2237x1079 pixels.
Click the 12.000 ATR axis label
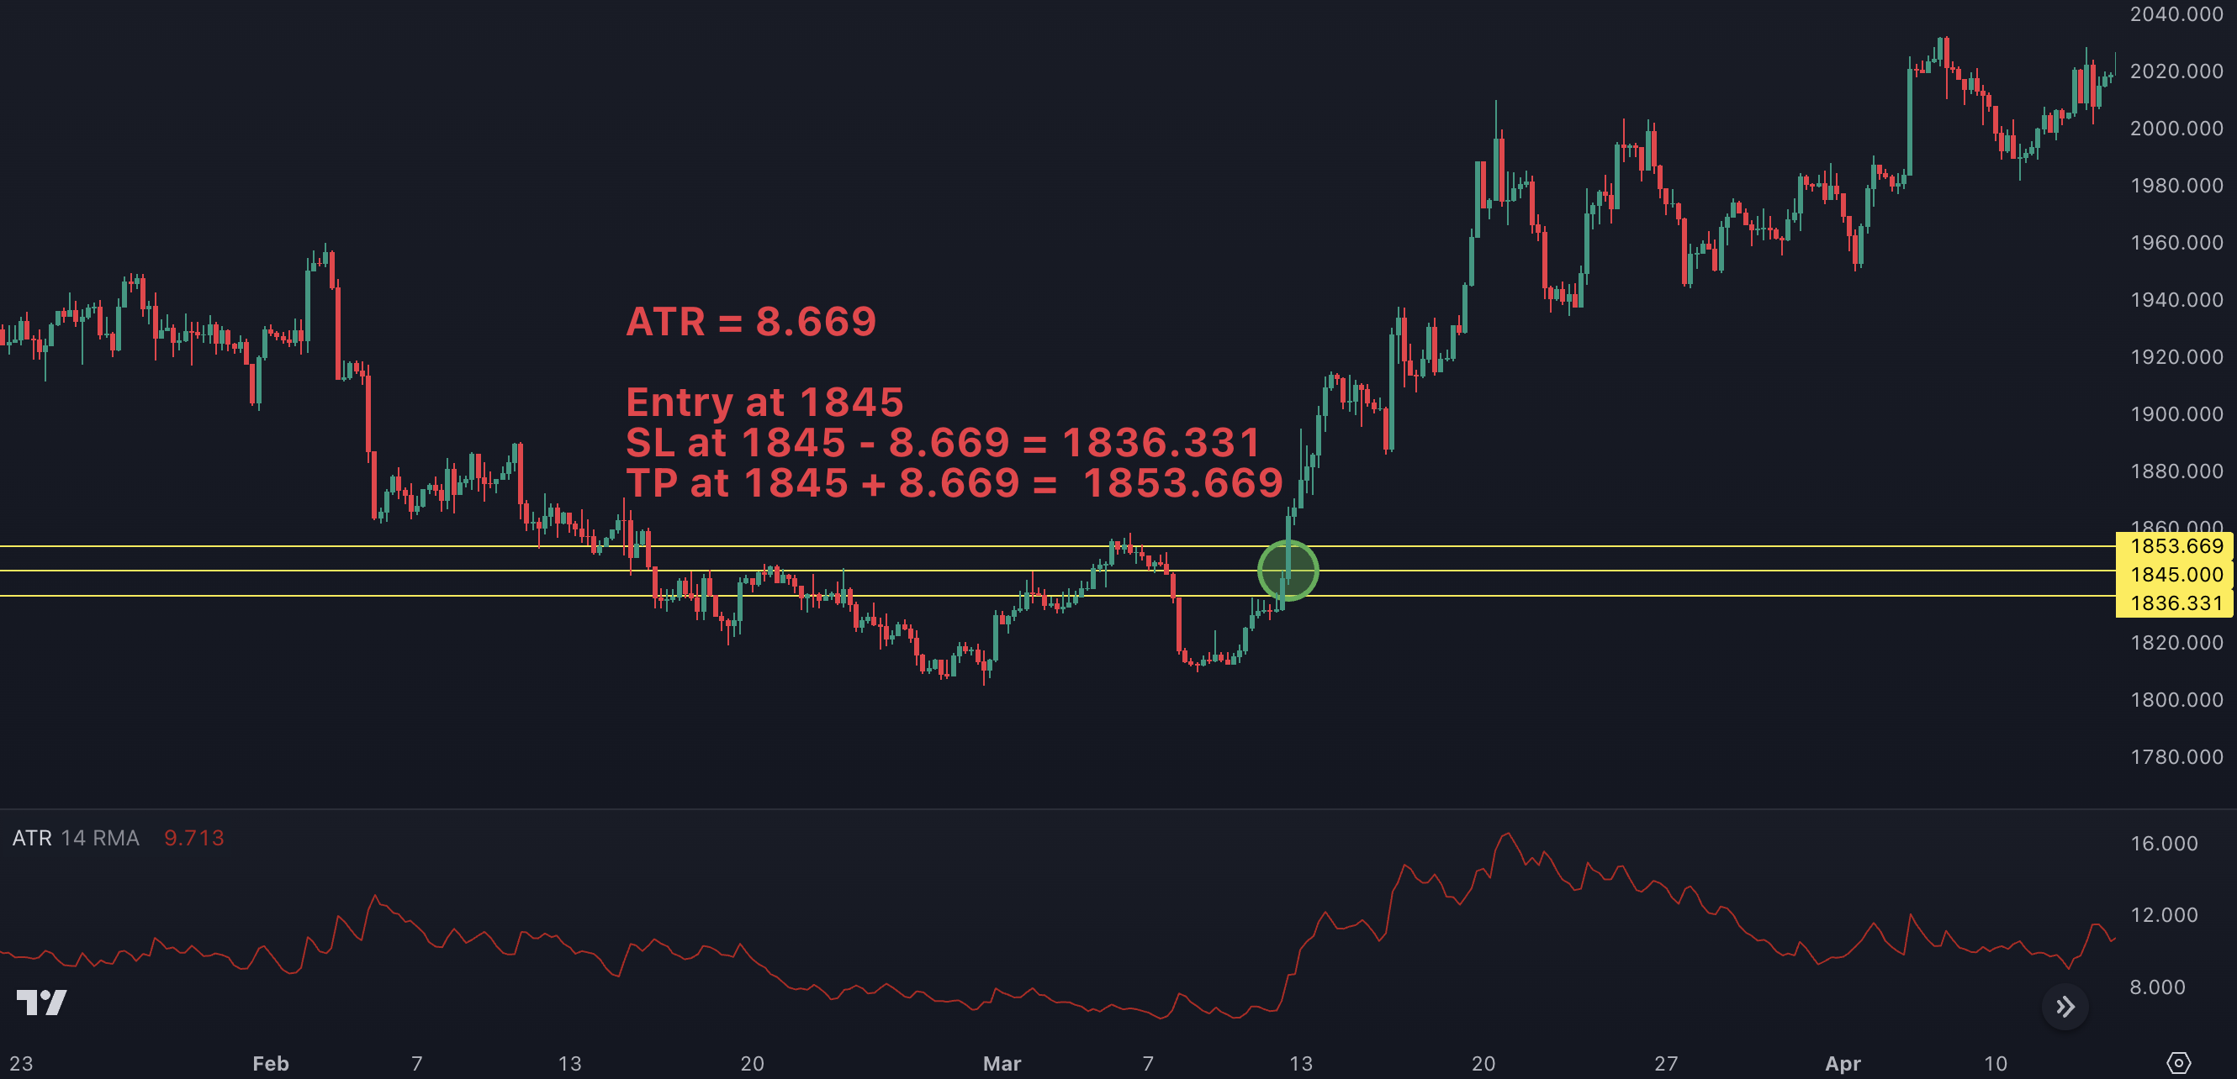click(x=2163, y=915)
